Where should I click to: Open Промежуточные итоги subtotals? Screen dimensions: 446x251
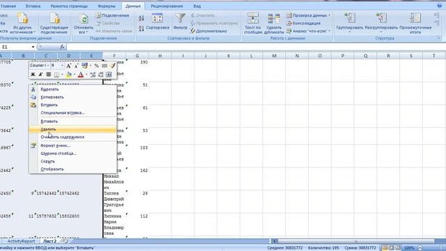415,23
